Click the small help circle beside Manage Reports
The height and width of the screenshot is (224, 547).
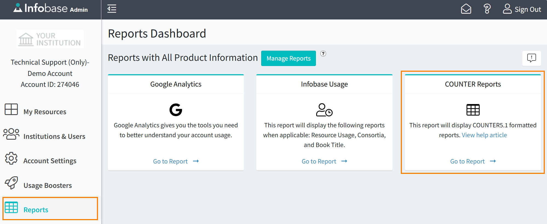click(323, 54)
